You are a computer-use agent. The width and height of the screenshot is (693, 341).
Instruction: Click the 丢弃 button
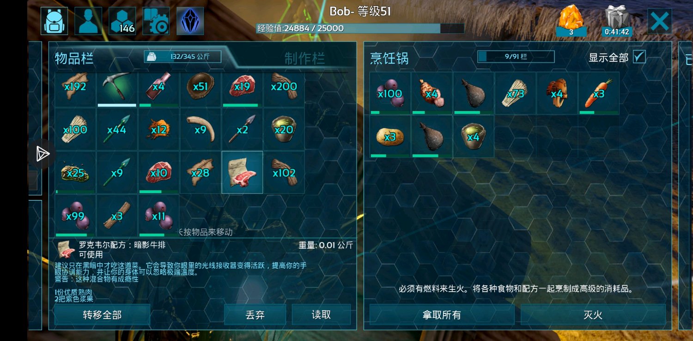tap(255, 315)
